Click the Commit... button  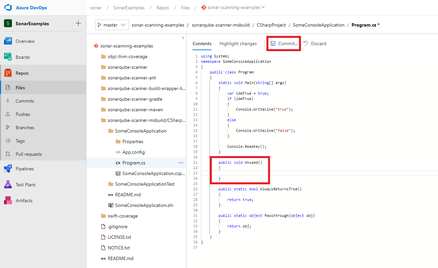click(x=284, y=44)
